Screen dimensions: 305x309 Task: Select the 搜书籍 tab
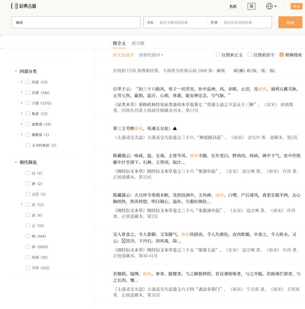138,43
